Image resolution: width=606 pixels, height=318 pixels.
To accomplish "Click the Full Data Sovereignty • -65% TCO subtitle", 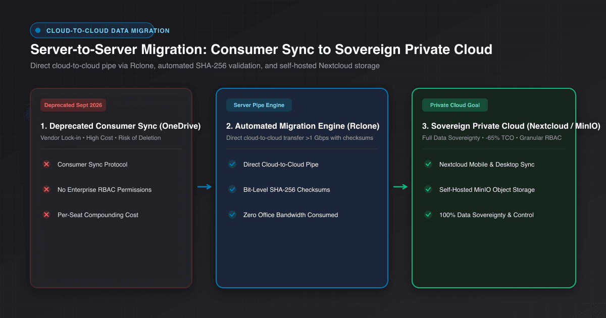I will click(492, 138).
